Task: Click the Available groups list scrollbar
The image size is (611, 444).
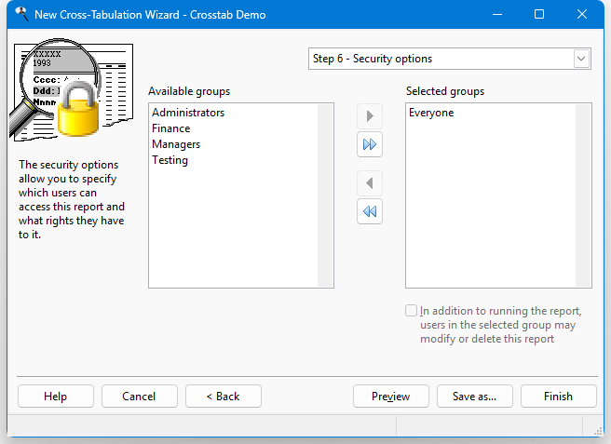Action: coord(325,195)
